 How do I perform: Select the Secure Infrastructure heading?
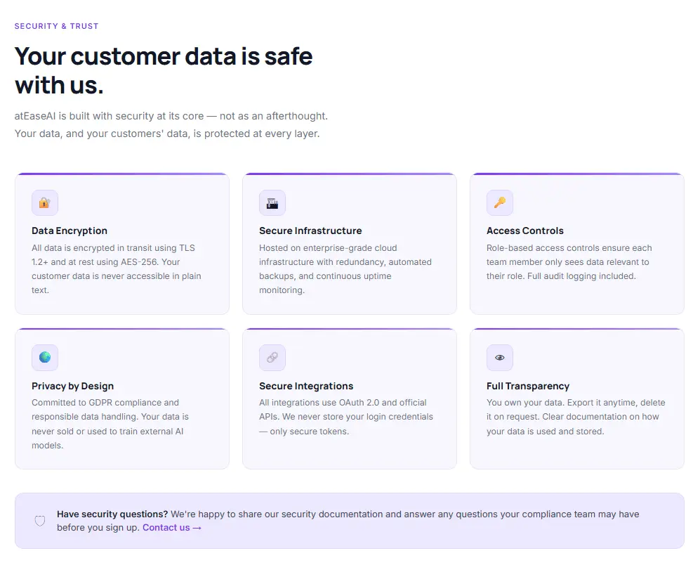[310, 231]
